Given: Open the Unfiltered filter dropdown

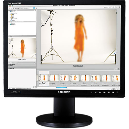Looking at the screenshot, I should [106, 7].
